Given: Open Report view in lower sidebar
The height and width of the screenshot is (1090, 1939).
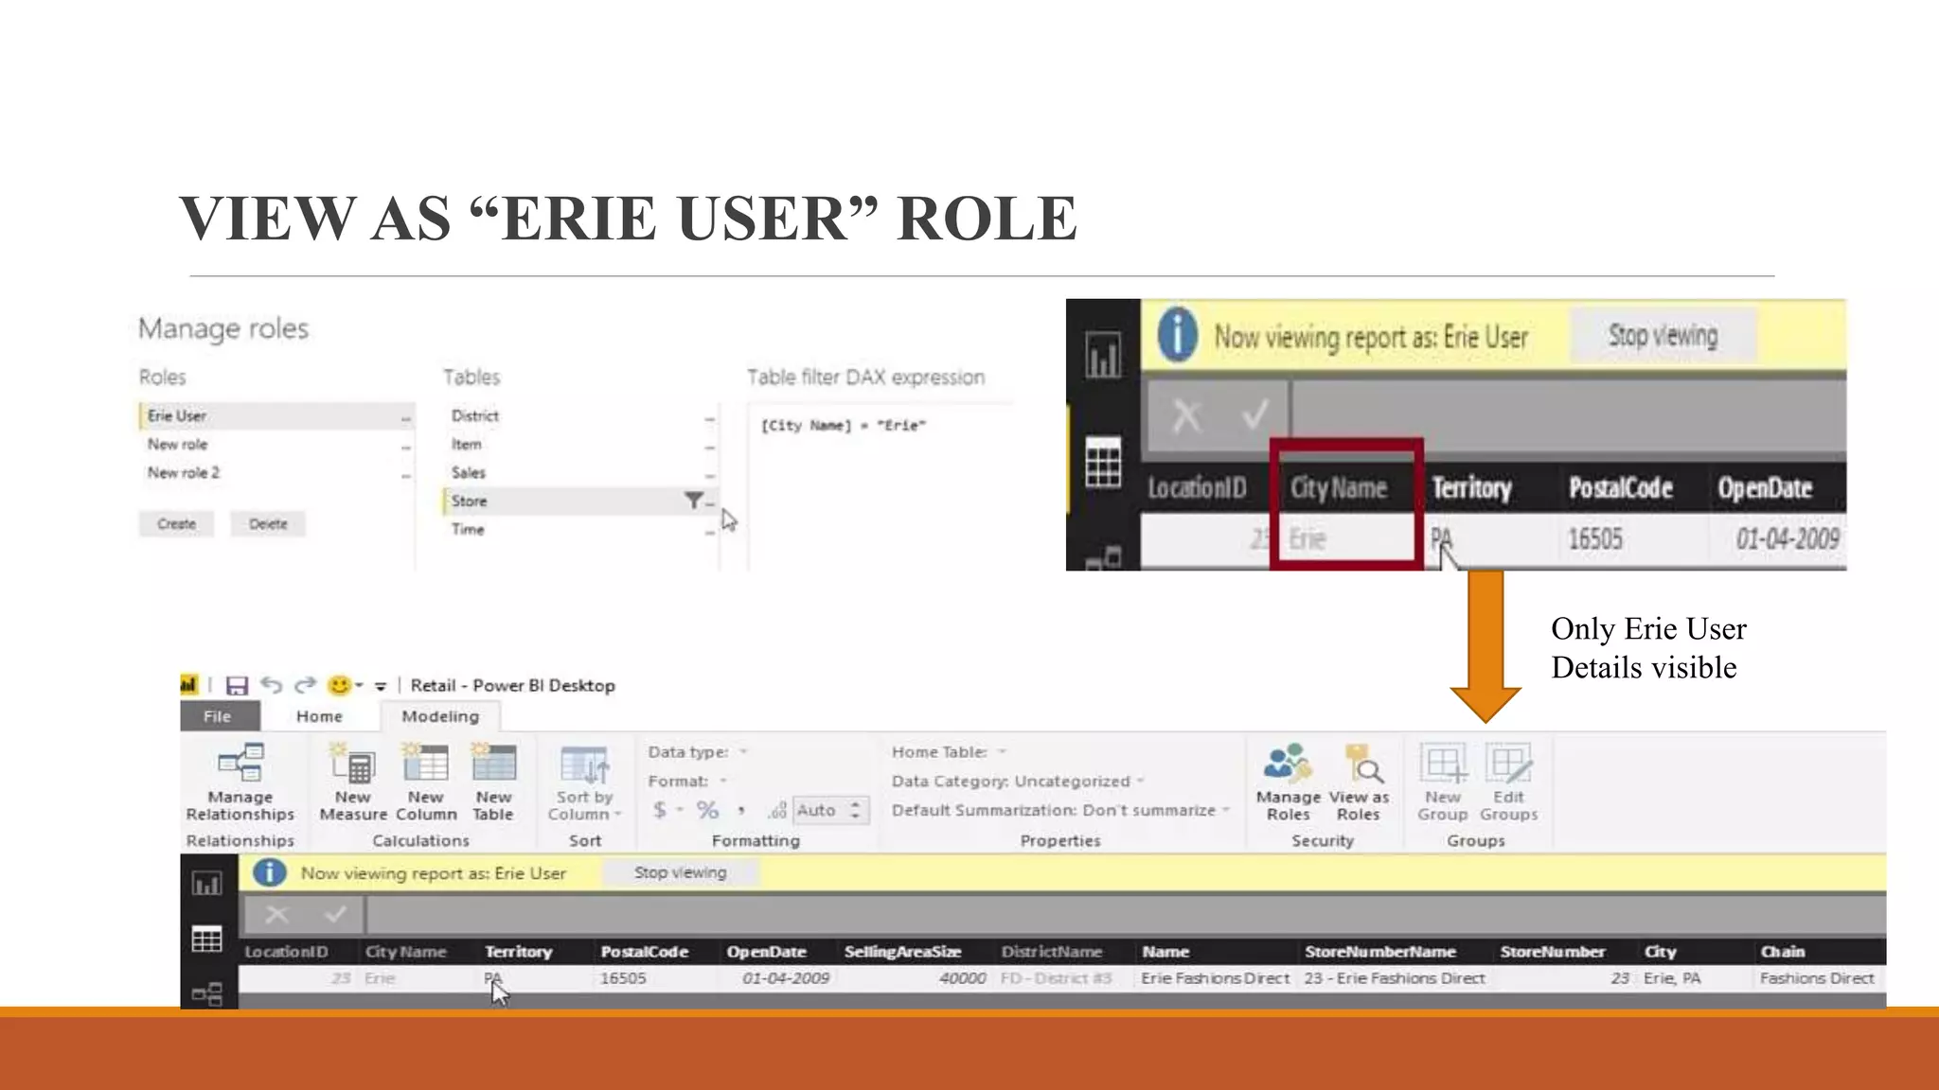Looking at the screenshot, I should pyautogui.click(x=206, y=884).
